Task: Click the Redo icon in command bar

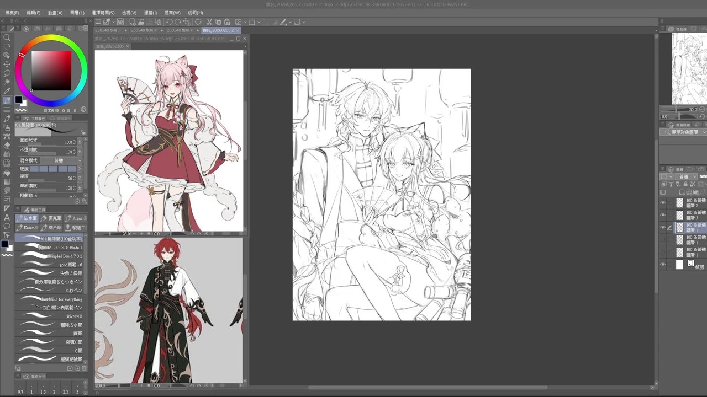Action: (178, 22)
